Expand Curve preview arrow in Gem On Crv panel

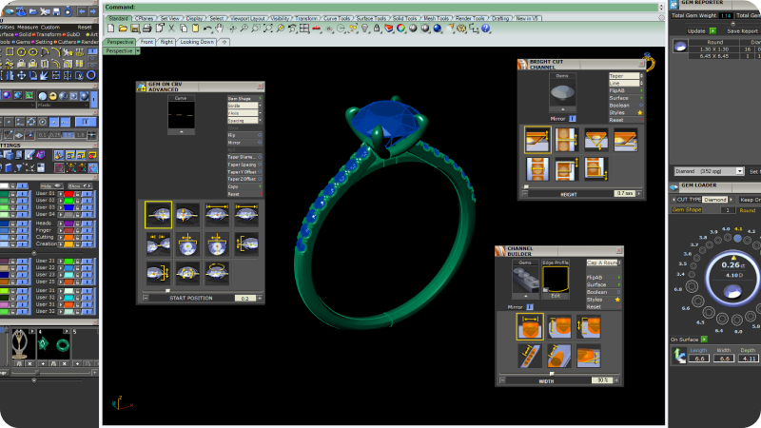coord(181,132)
